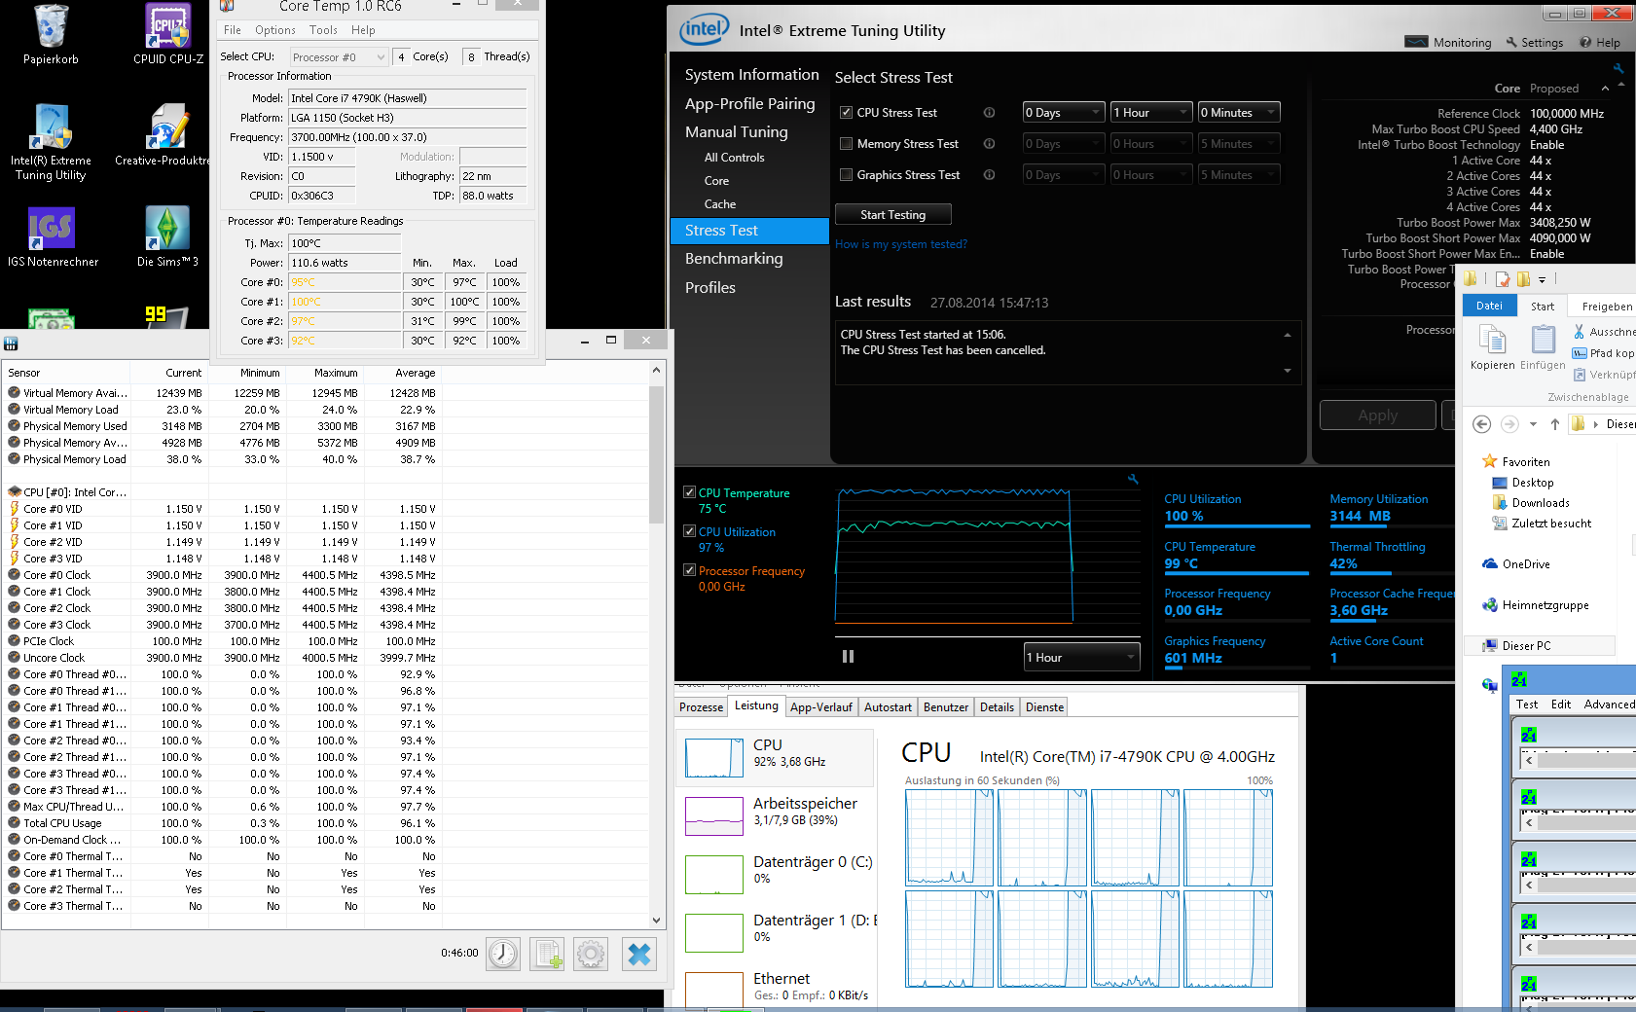The image size is (1636, 1012).
Task: Toggle CPU Temperature graph checkbox
Action: pyautogui.click(x=689, y=492)
